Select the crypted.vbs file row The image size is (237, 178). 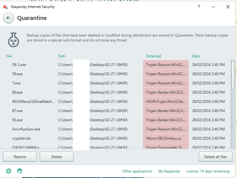click(x=115, y=138)
